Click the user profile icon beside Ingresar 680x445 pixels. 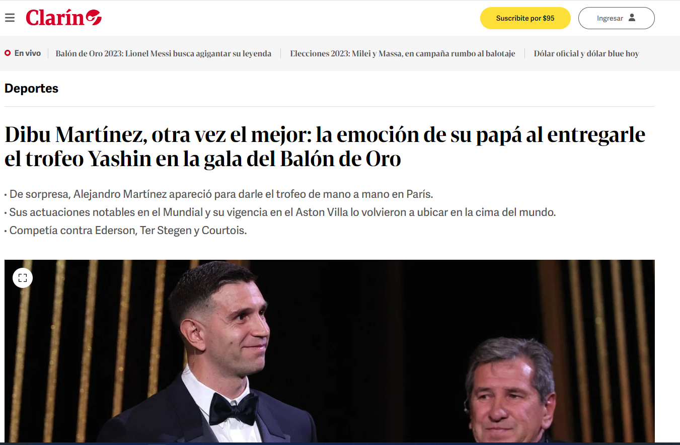pos(632,18)
